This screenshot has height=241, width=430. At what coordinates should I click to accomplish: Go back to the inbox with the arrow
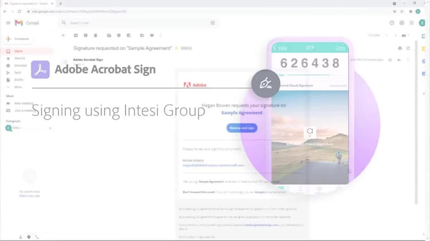click(63, 35)
